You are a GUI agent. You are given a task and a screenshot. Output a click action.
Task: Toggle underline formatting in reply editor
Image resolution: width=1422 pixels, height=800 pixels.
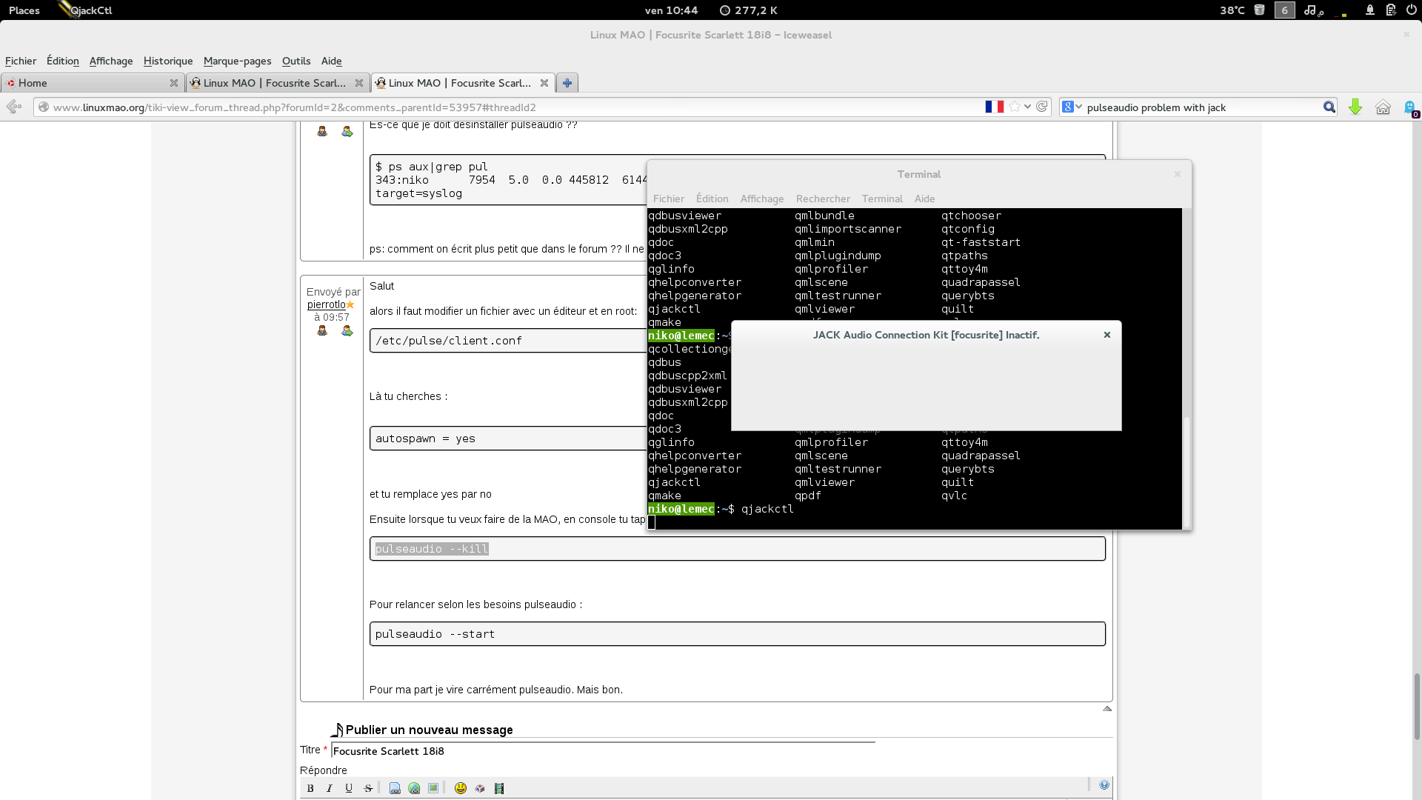click(349, 788)
